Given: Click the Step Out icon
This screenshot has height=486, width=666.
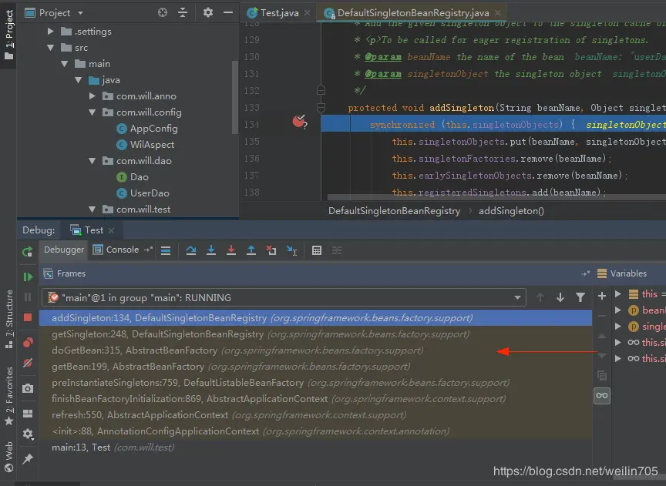Looking at the screenshot, I should pos(251,250).
